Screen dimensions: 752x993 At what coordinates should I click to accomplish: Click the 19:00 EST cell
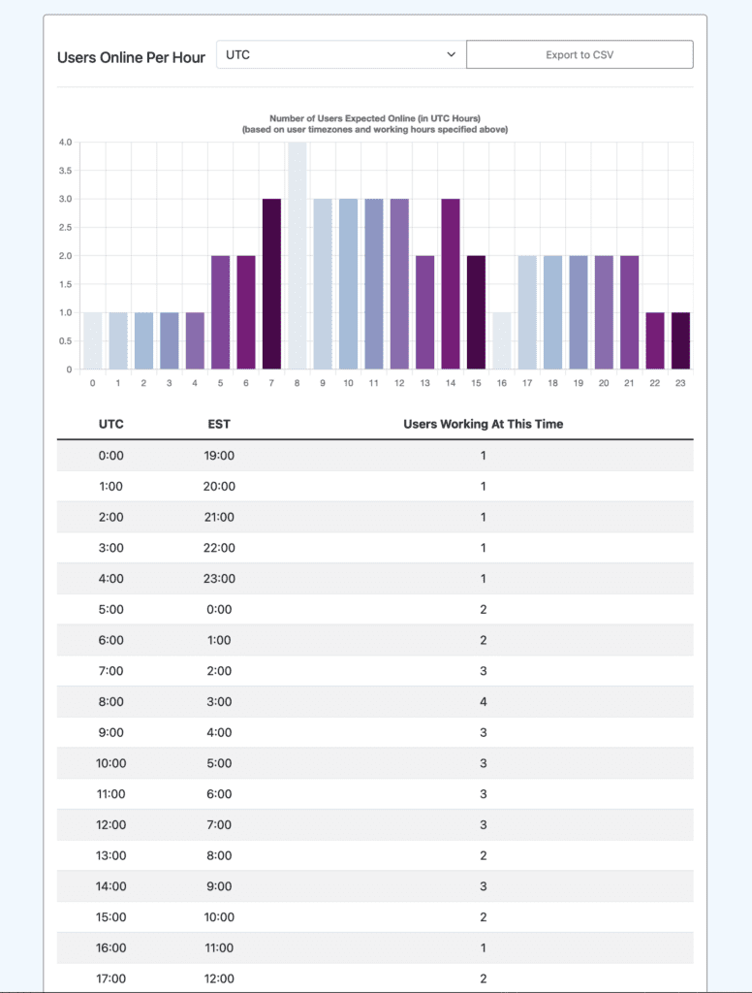[x=219, y=455]
